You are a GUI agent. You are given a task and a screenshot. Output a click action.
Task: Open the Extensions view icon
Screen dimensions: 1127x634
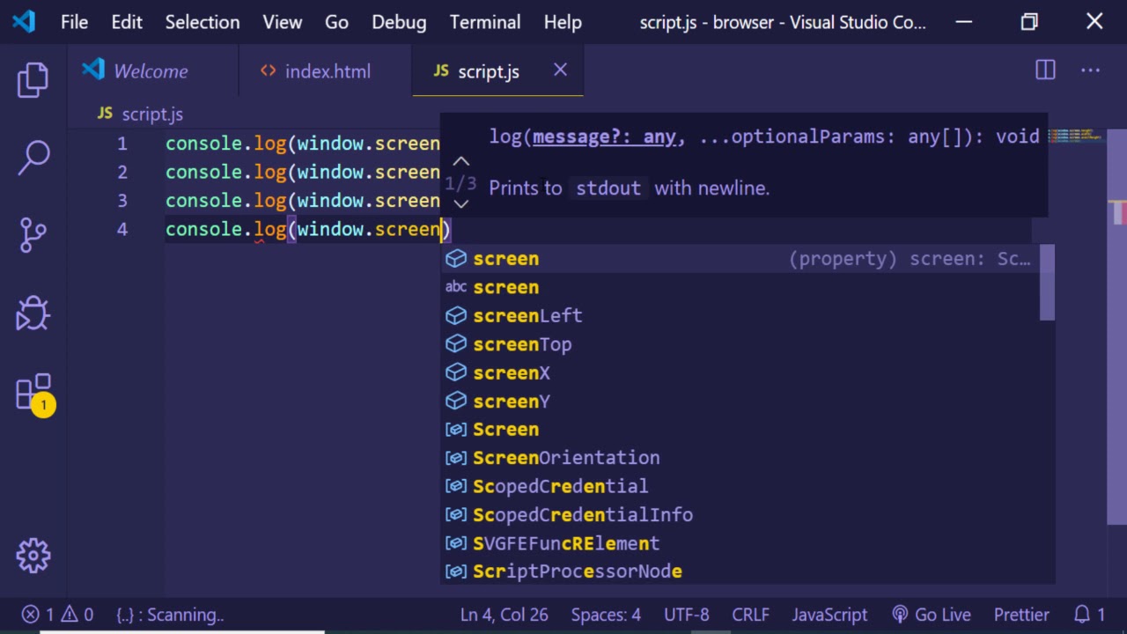[33, 394]
